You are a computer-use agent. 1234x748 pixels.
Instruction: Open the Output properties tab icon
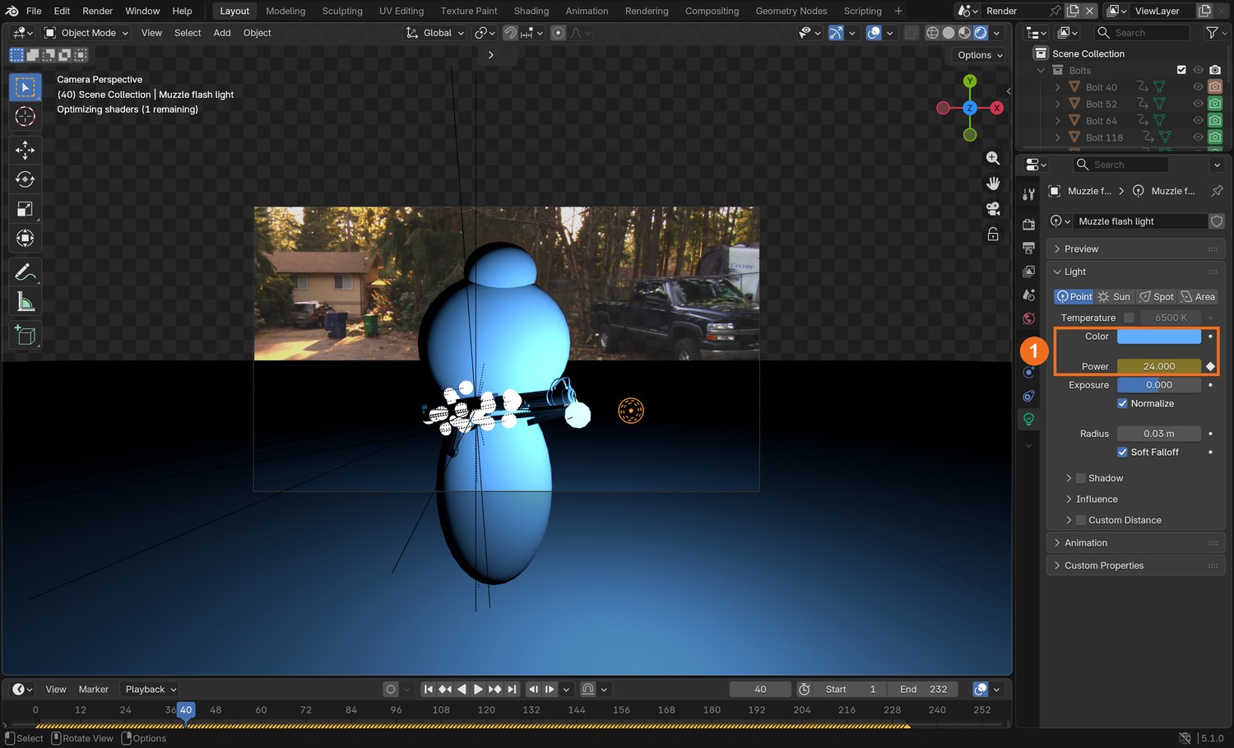click(1028, 248)
